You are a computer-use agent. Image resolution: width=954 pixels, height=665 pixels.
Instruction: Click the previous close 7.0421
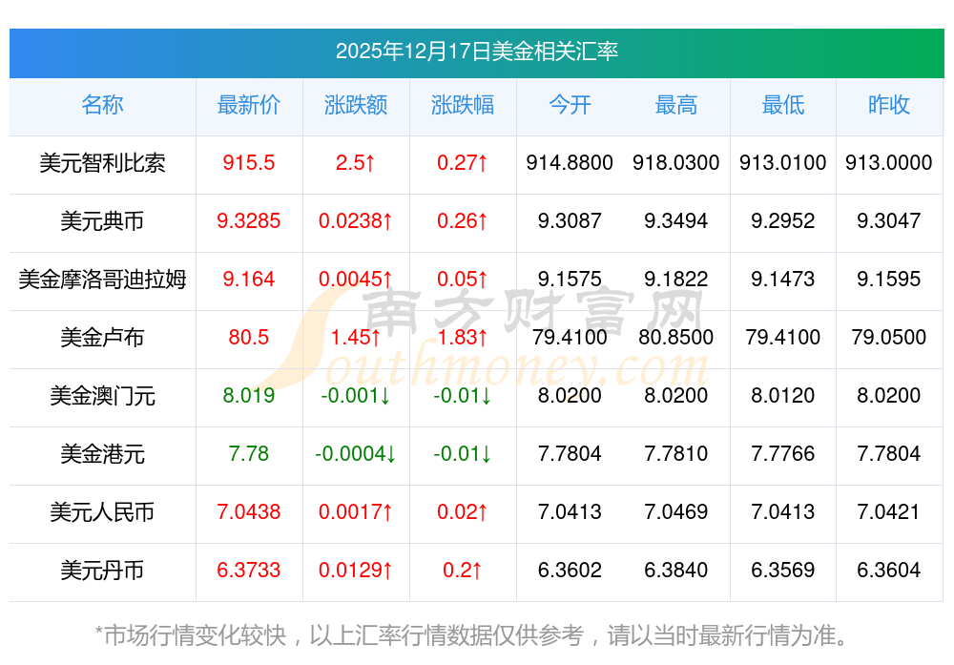(889, 511)
